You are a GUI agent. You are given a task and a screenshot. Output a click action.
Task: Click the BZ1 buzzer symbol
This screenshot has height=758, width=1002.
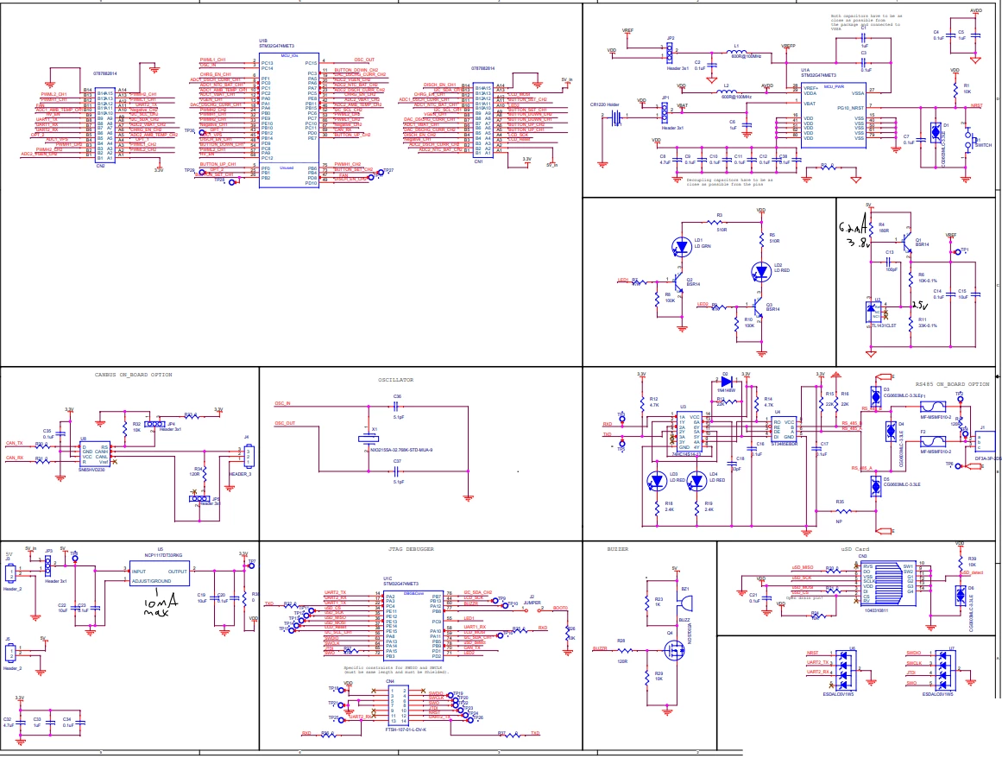tap(684, 604)
